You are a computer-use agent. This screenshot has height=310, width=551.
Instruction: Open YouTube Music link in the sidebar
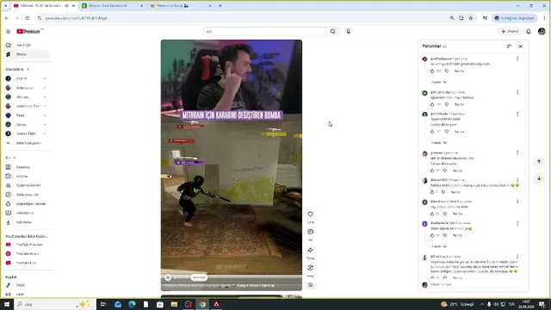[27, 253]
